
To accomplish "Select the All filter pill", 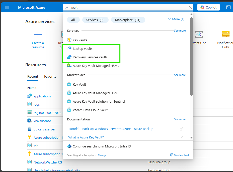I will 73,20.
